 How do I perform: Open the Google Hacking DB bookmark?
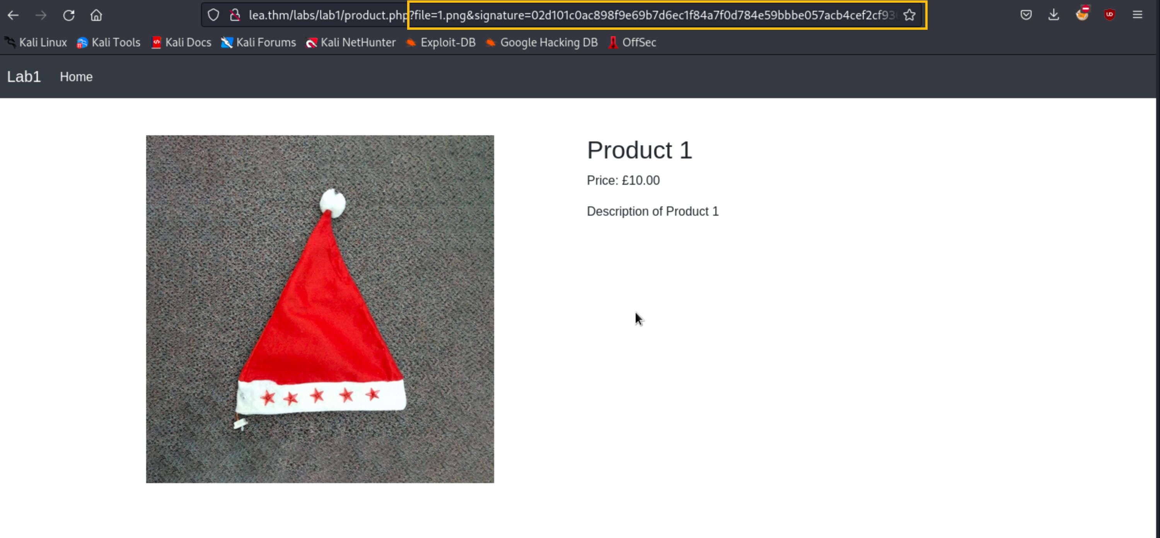pos(542,42)
